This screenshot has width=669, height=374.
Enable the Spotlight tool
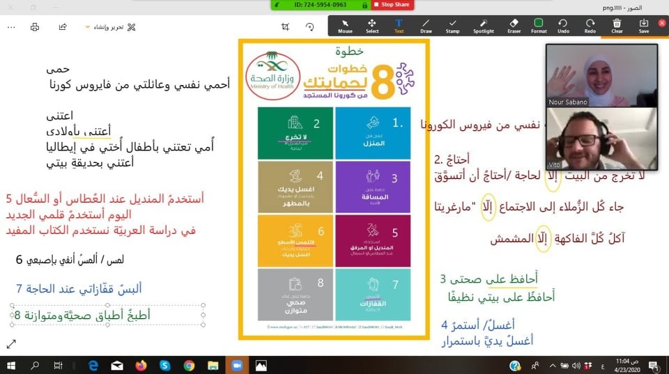pyautogui.click(x=484, y=25)
